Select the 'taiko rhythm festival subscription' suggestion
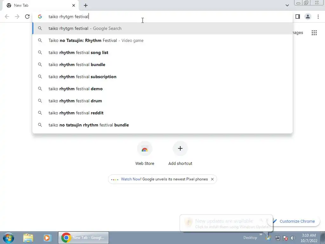The height and width of the screenshot is (244, 325). pyautogui.click(x=162, y=77)
